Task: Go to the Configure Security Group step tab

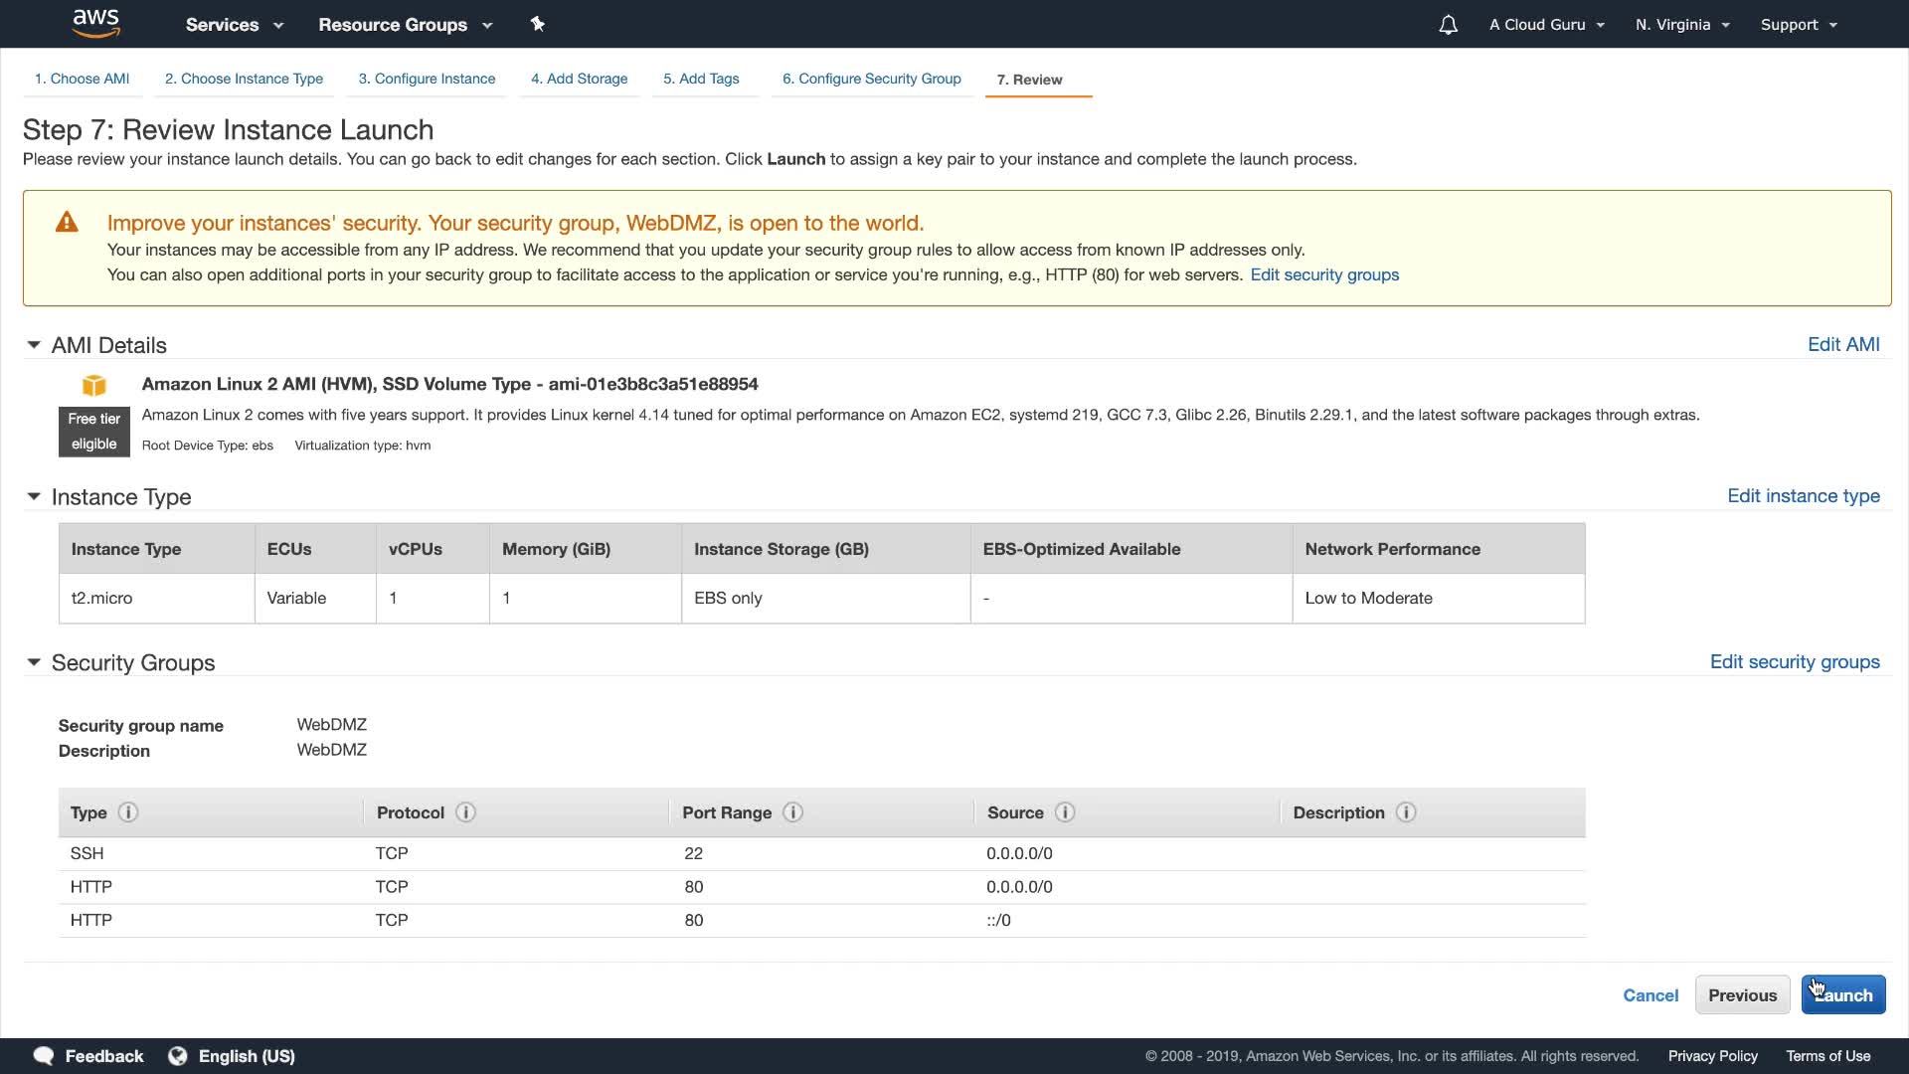Action: pos(871,79)
